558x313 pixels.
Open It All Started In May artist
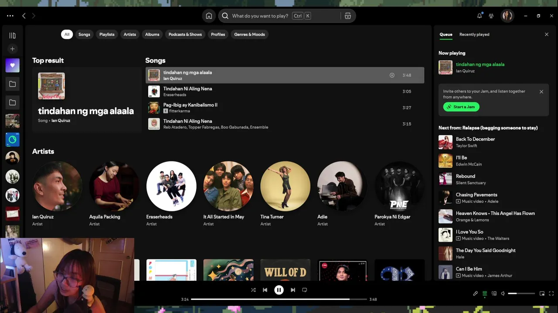(x=228, y=194)
